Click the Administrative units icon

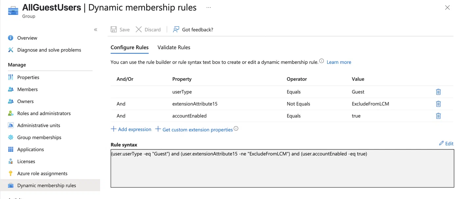click(11, 125)
